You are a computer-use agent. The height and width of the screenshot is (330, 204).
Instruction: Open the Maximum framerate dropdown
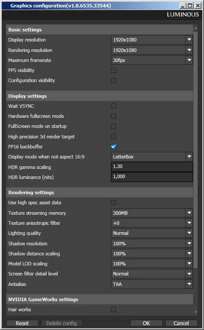pyautogui.click(x=152, y=60)
